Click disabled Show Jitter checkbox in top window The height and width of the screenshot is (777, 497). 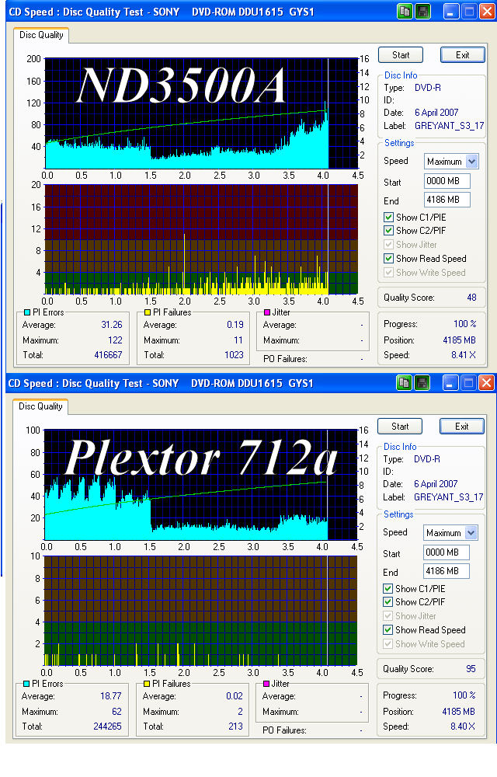(x=388, y=244)
